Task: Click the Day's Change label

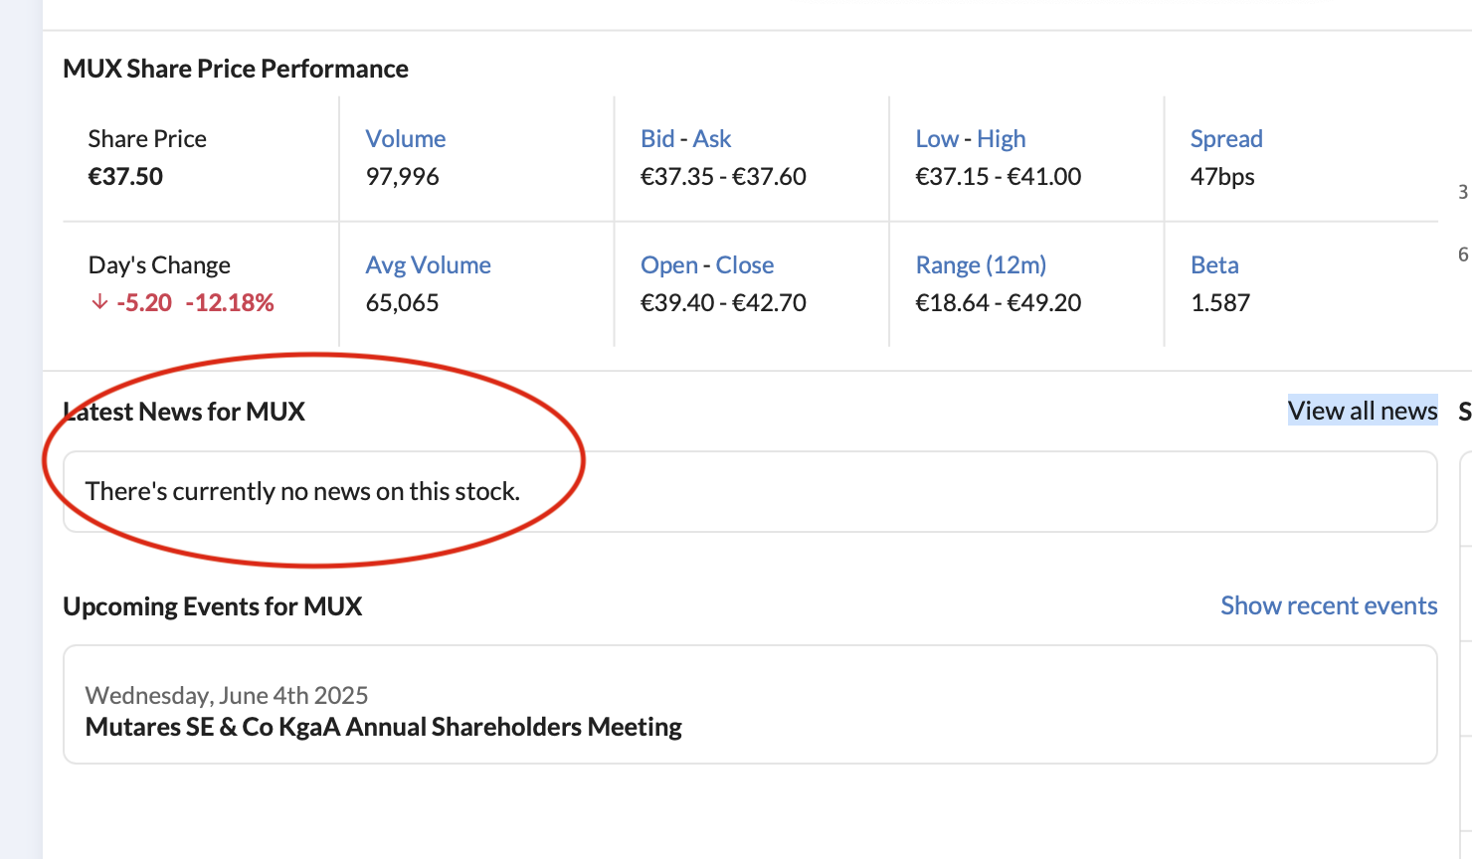Action: pos(159,265)
